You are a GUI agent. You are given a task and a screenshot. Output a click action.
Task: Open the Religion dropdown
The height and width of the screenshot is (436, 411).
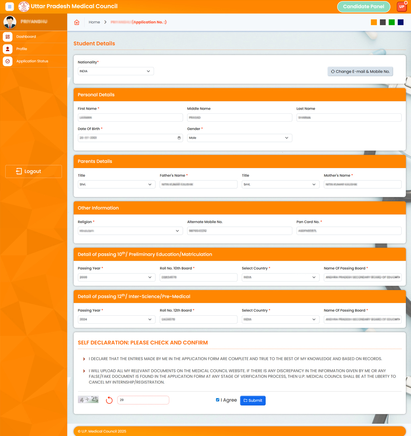[130, 231]
